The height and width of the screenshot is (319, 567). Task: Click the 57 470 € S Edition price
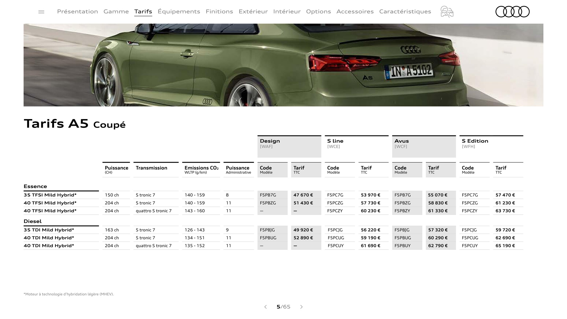coord(505,195)
